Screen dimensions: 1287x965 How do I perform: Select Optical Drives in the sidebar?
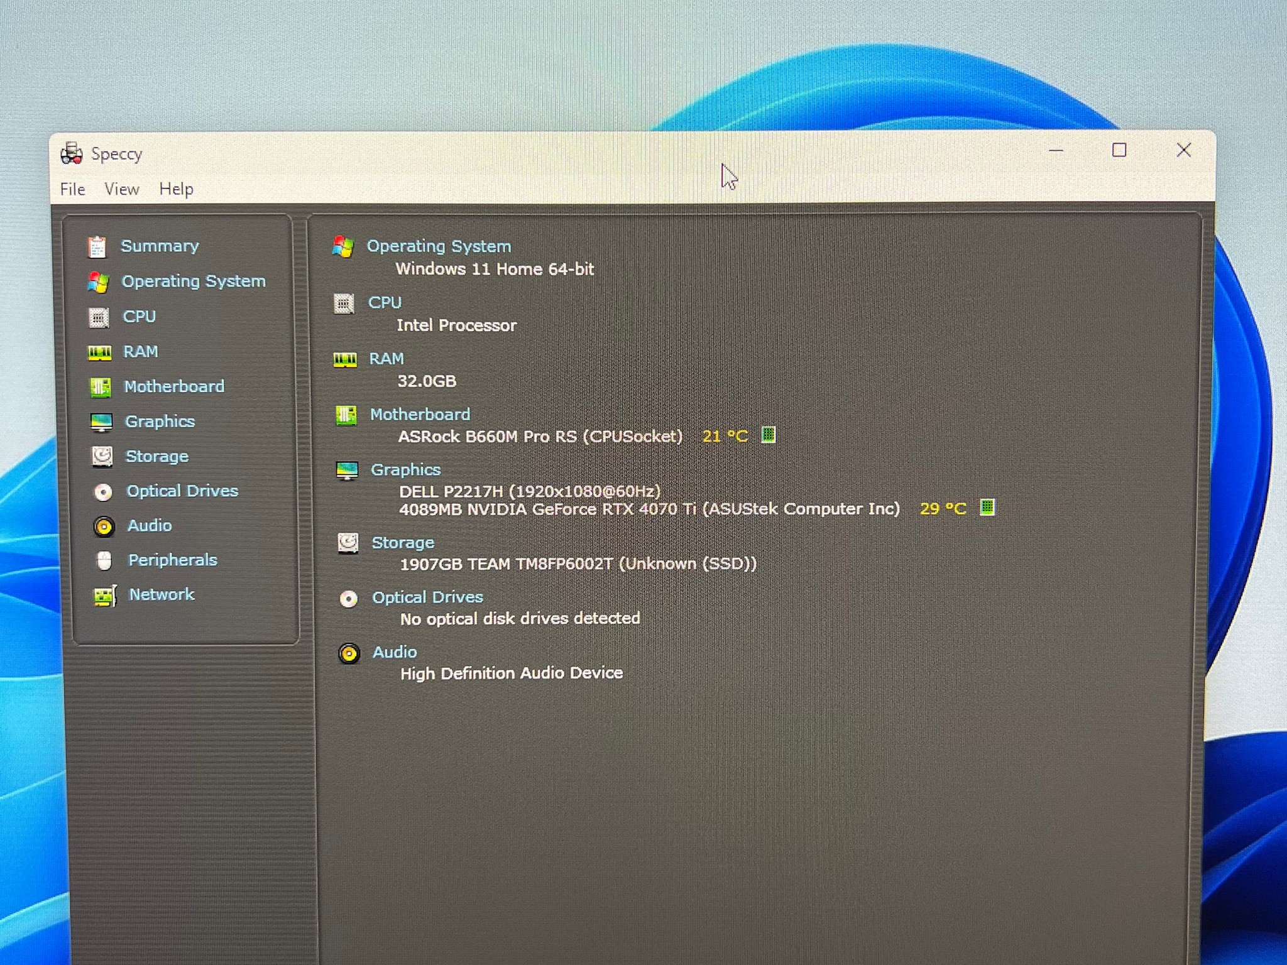tap(182, 491)
